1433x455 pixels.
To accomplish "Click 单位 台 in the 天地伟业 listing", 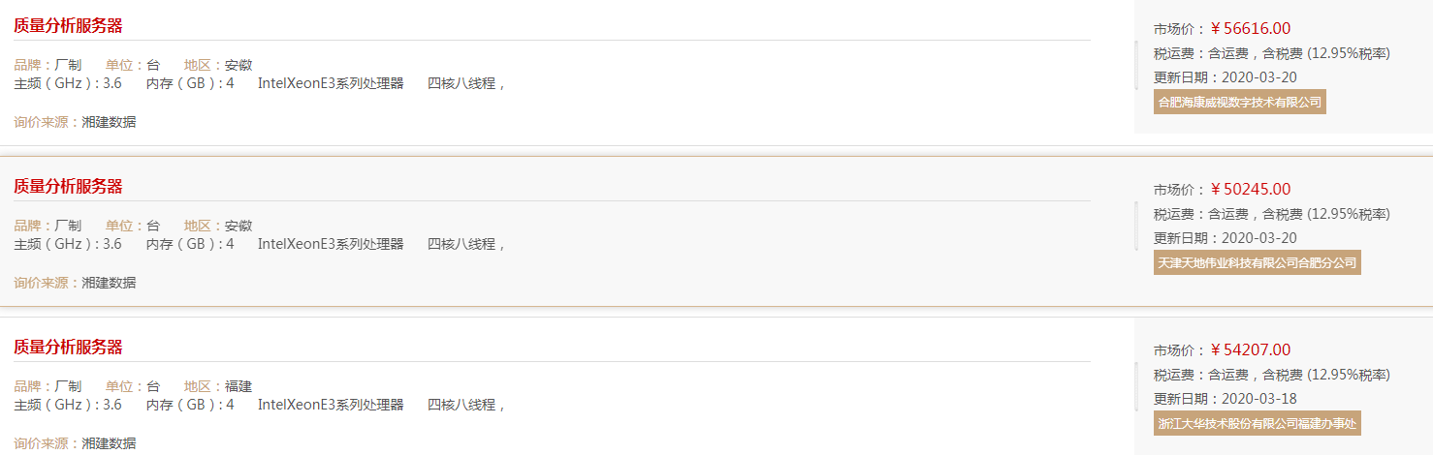I will coord(133,226).
